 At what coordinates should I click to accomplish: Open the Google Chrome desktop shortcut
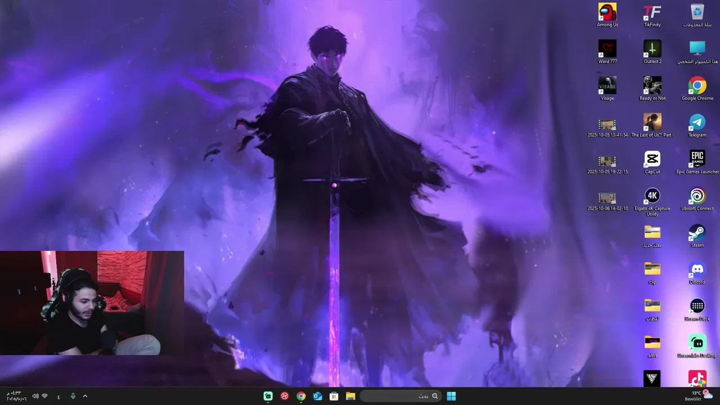697,89
